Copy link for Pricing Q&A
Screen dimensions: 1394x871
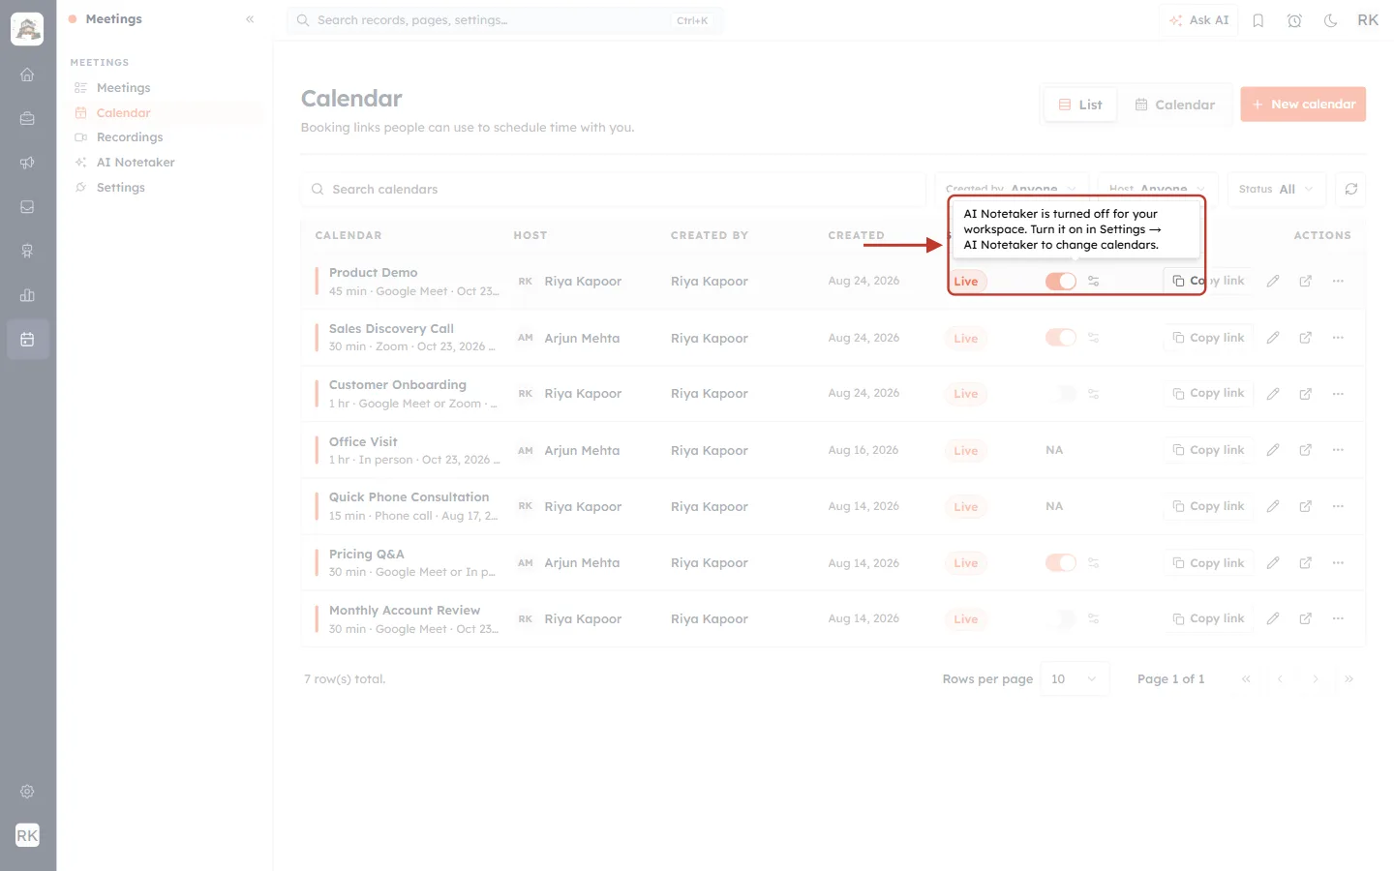coord(1208,562)
